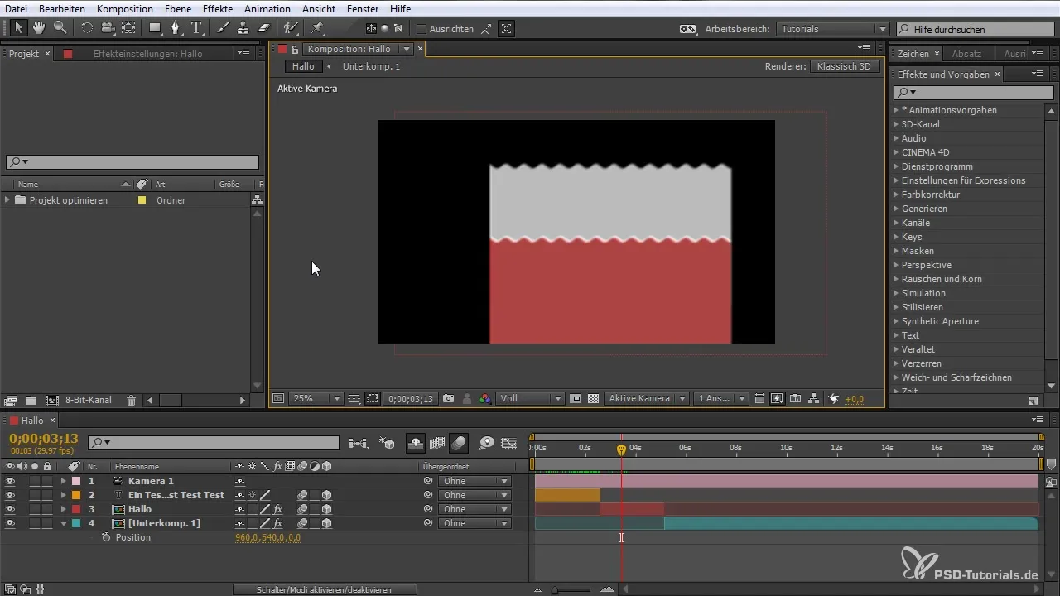This screenshot has height=596, width=1060.
Task: Enable motion blur for all layers in timeline
Action: (459, 443)
